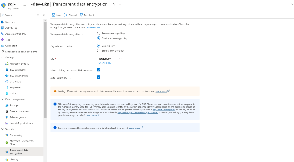Open Microsoft Entra ID in sidebar
Screen dimensions: 294x162
(x=20, y=64)
